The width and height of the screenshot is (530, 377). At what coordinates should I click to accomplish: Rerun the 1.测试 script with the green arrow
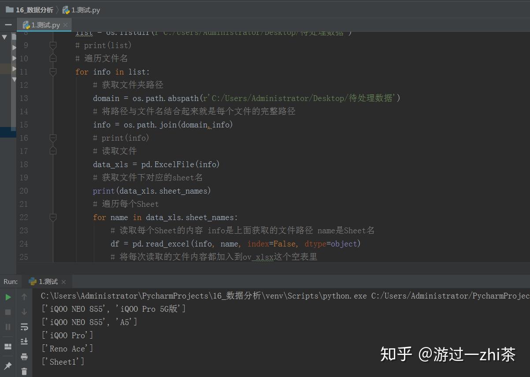tap(8, 297)
